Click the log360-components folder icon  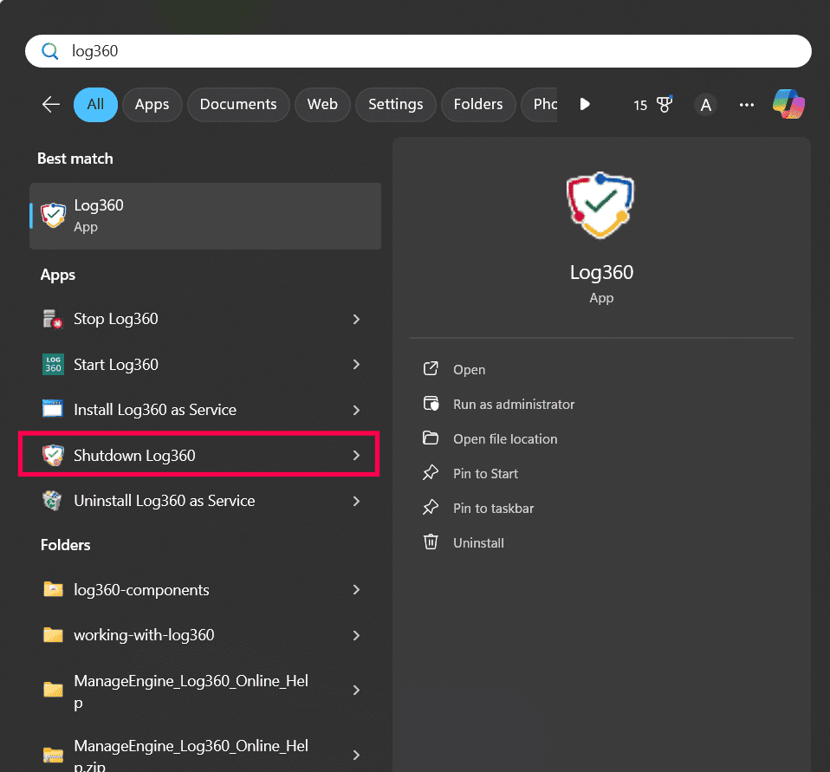tap(53, 589)
